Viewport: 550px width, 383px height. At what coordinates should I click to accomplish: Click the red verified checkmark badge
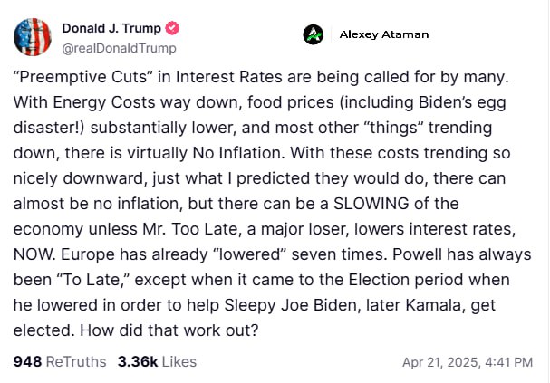[x=172, y=28]
